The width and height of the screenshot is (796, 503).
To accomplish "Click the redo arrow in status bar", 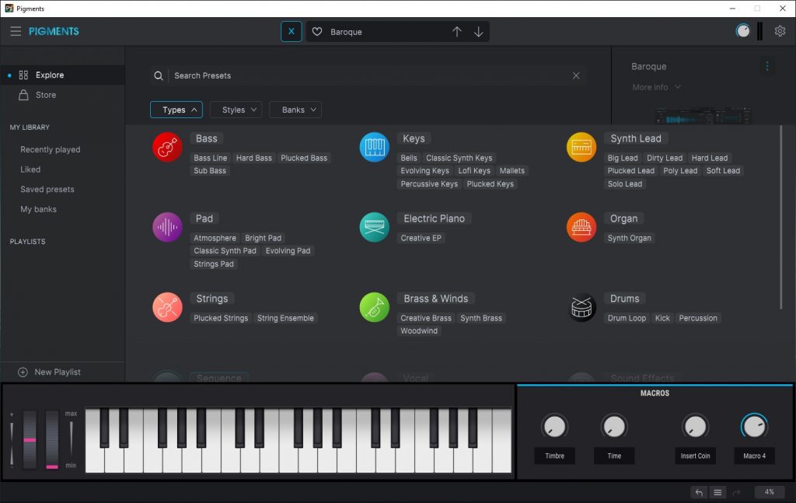I will pyautogui.click(x=736, y=492).
